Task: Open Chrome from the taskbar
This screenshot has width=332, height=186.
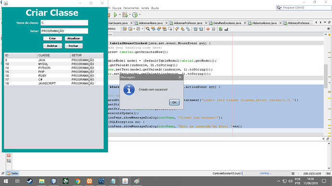Action: coord(77,181)
